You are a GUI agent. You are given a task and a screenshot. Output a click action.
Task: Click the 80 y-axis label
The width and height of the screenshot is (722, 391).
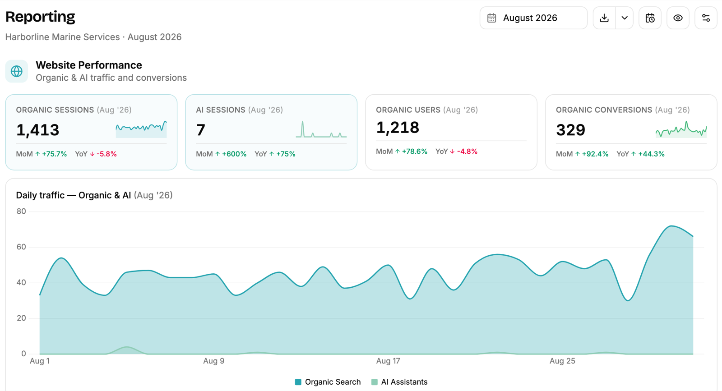point(21,211)
